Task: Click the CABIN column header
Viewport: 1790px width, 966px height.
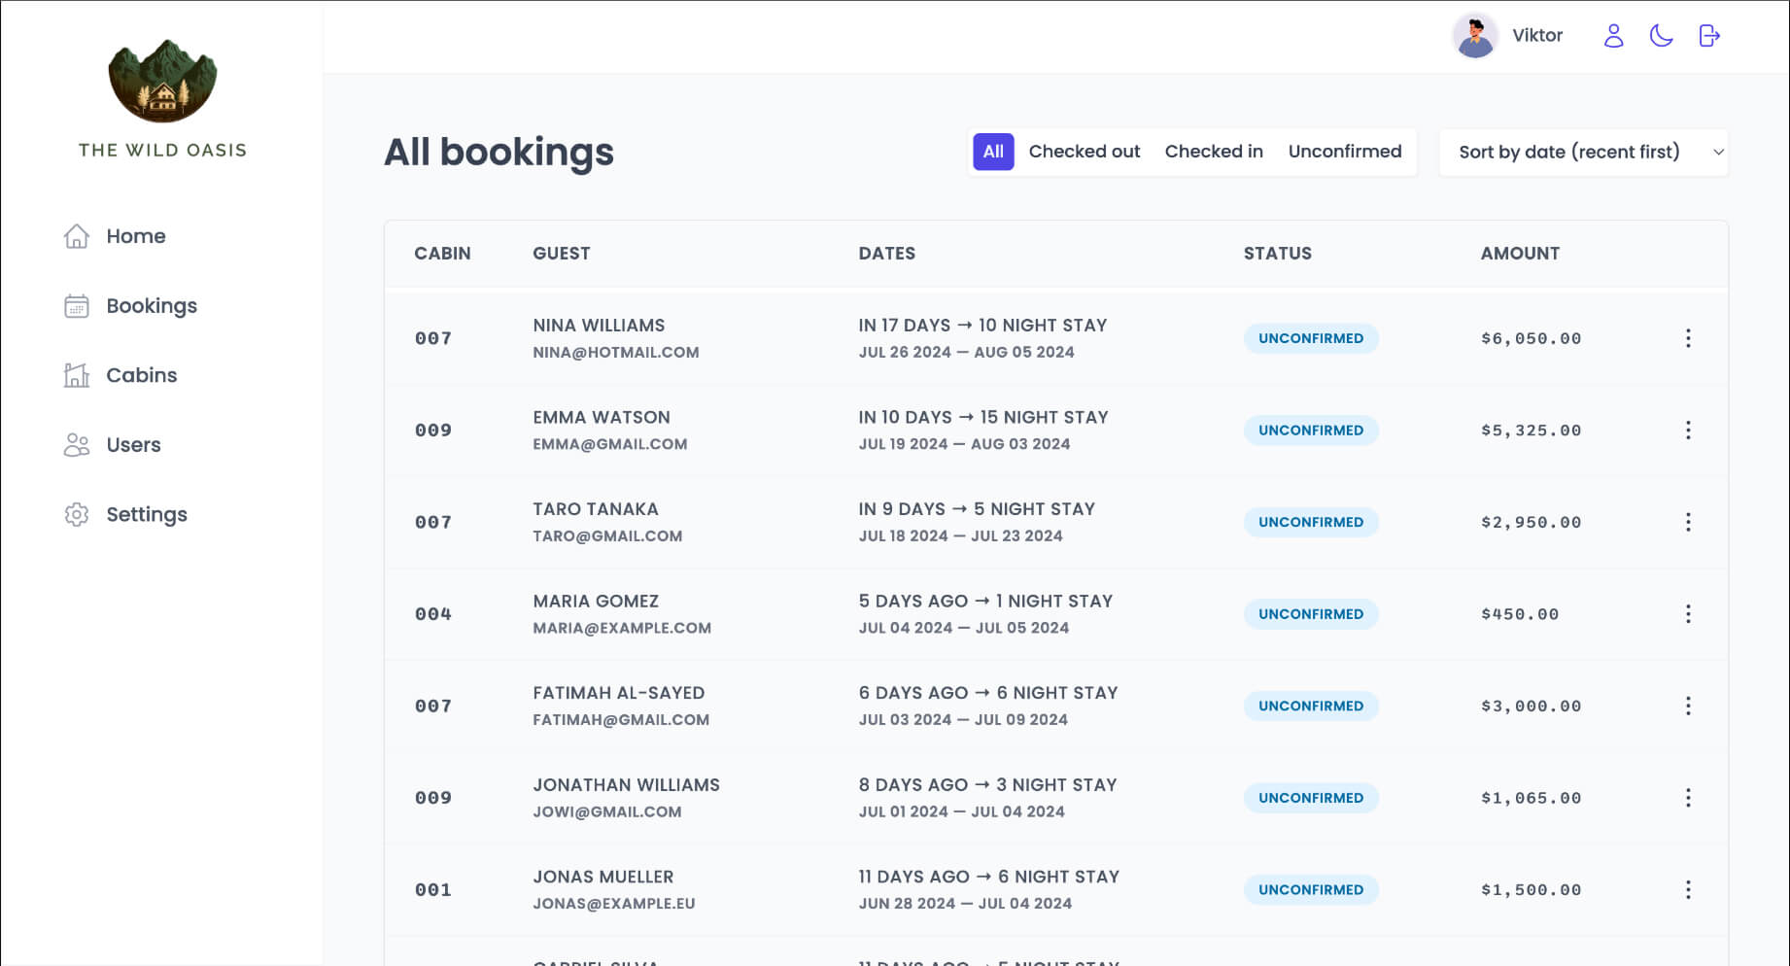Action: coord(442,254)
